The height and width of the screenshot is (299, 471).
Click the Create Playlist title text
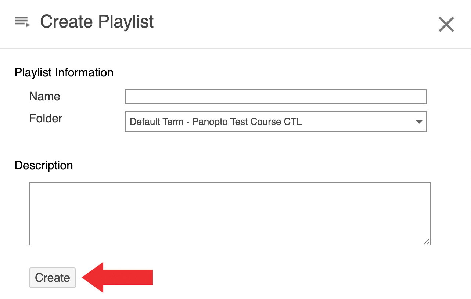pos(97,22)
